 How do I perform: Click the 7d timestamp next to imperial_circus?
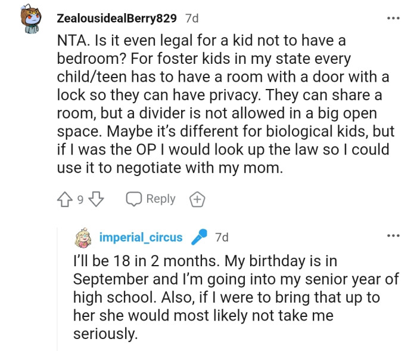point(221,238)
